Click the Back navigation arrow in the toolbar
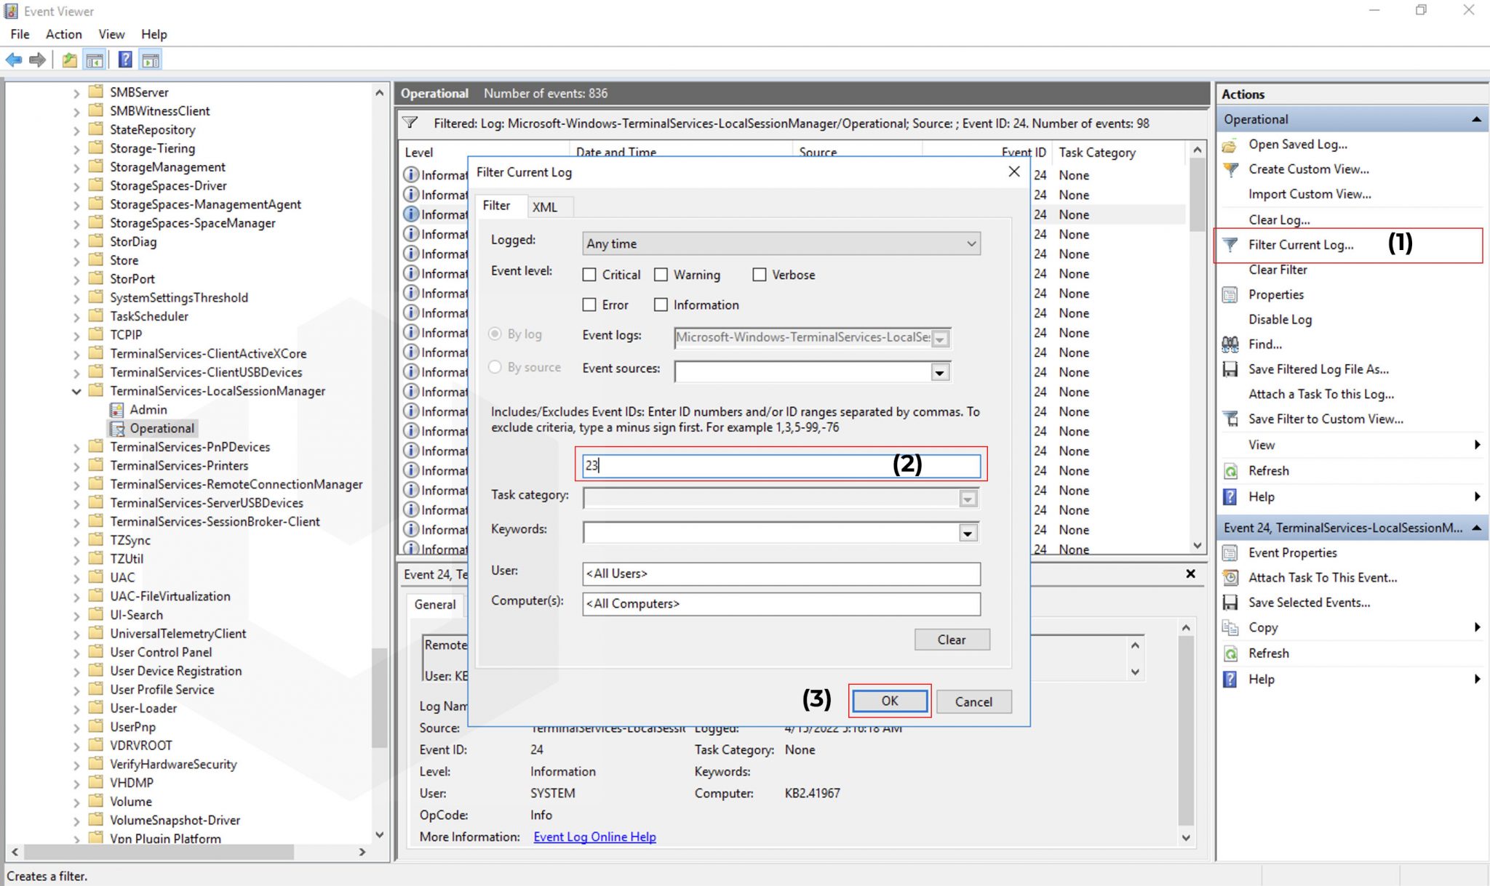Screen dimensions: 1490x886 13,60
